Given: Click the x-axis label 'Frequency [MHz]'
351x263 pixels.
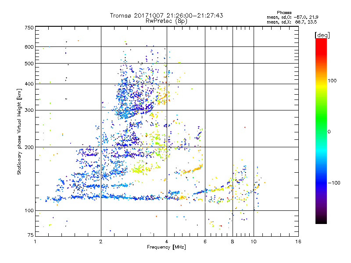Looking at the screenshot, I should 166,247.
